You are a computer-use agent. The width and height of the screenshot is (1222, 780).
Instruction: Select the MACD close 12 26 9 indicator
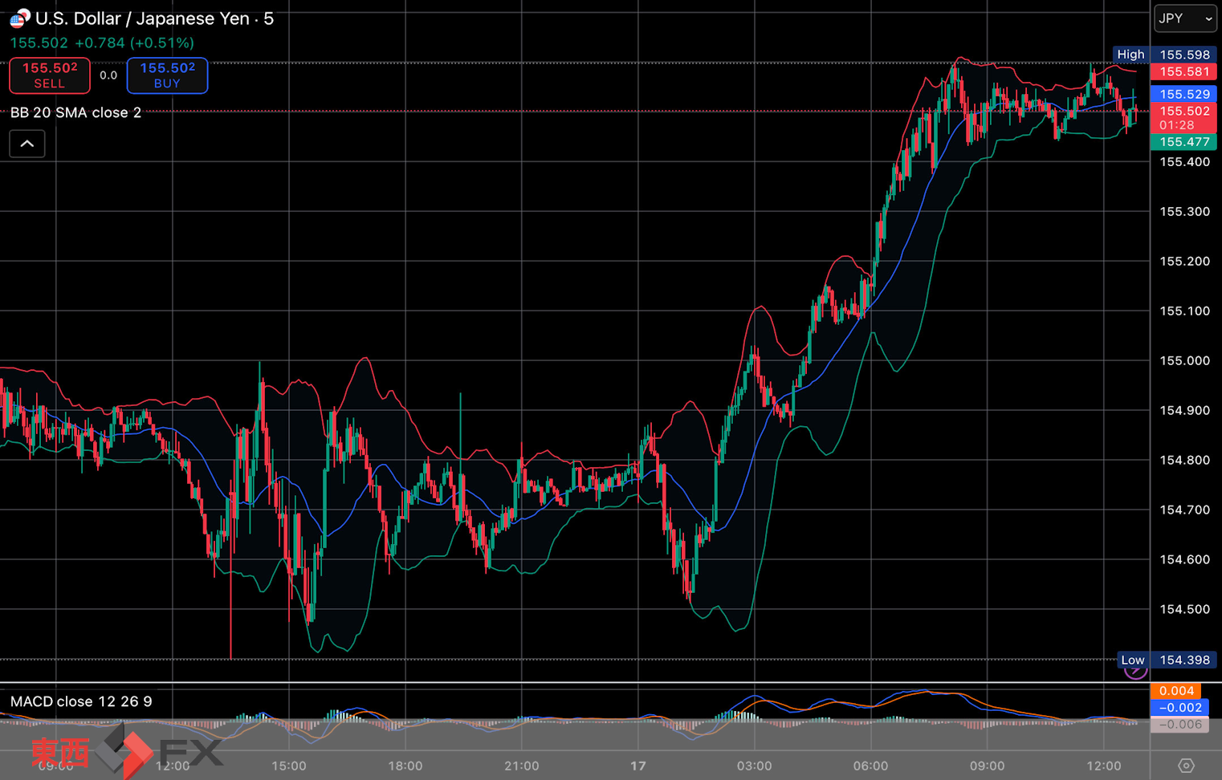tap(81, 701)
